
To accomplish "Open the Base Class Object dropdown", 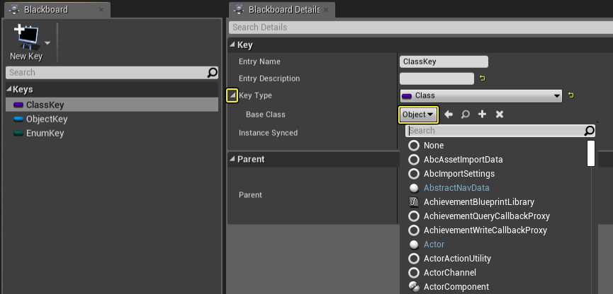I will click(418, 114).
